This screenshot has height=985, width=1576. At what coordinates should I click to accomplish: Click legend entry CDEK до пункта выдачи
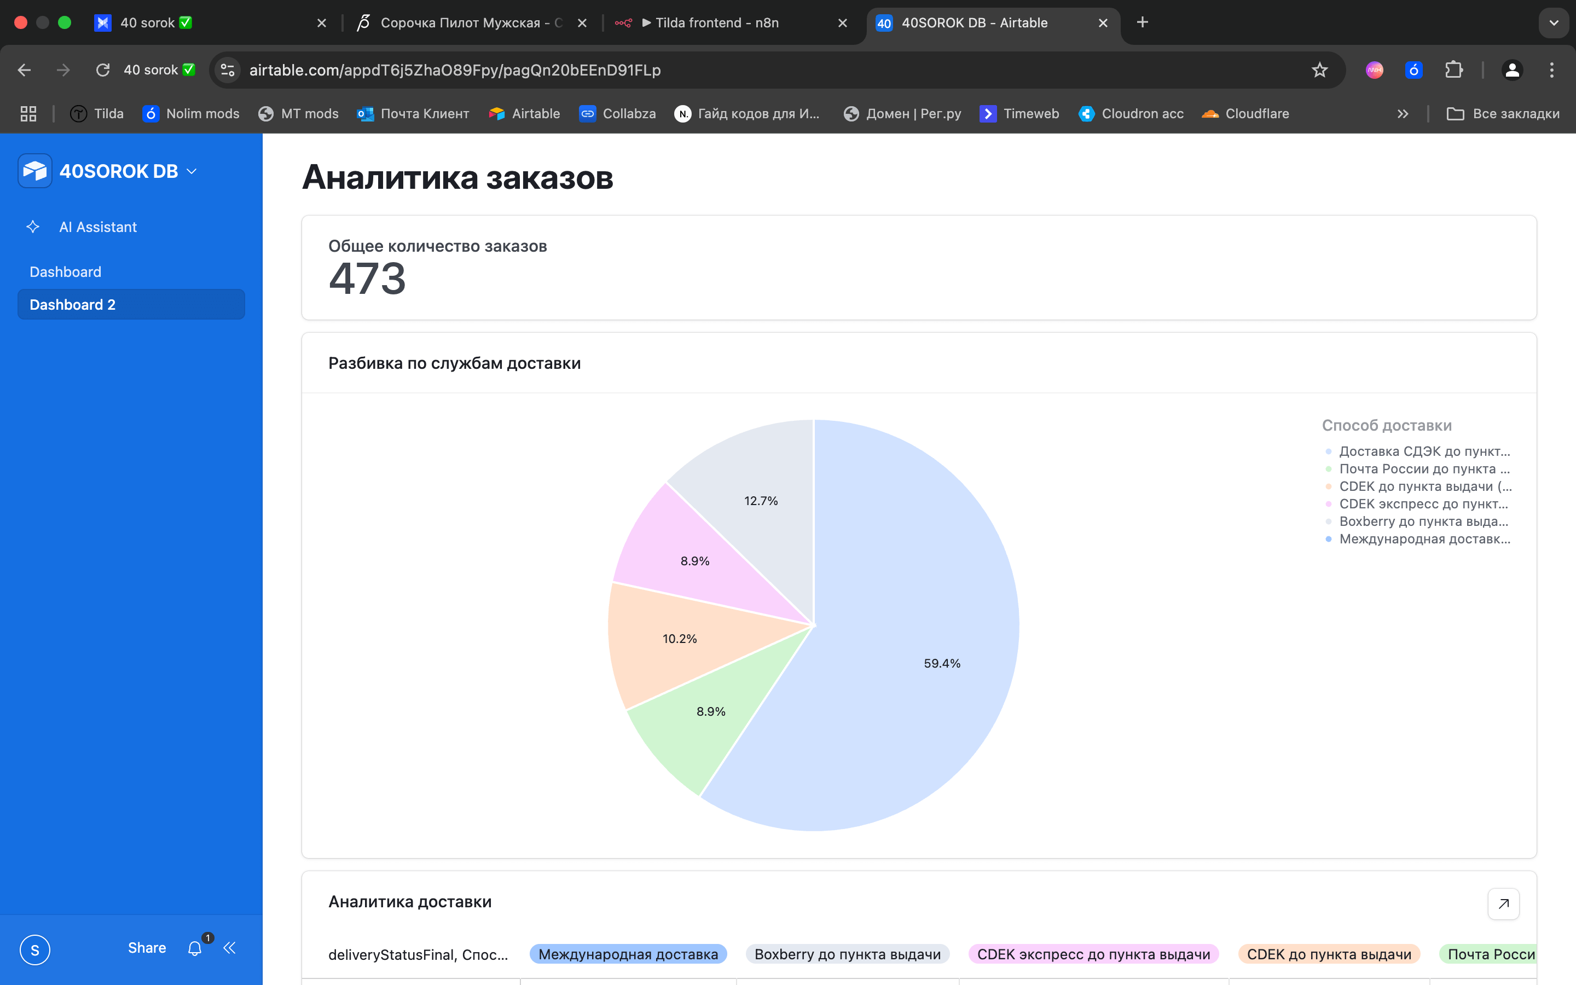pyautogui.click(x=1418, y=486)
